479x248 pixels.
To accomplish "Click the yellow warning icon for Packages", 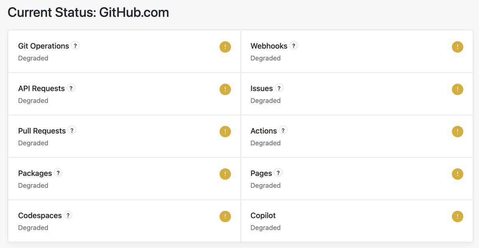I will coord(225,174).
